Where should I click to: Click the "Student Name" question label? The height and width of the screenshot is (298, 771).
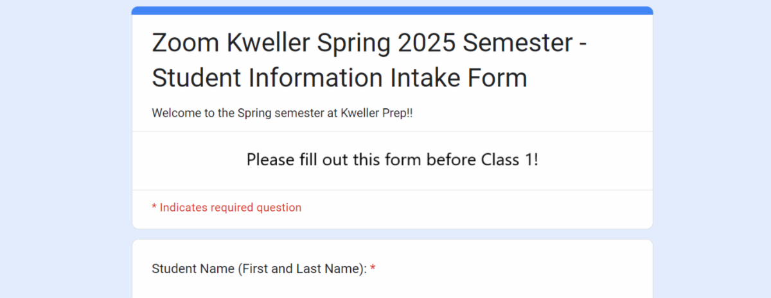pos(193,269)
